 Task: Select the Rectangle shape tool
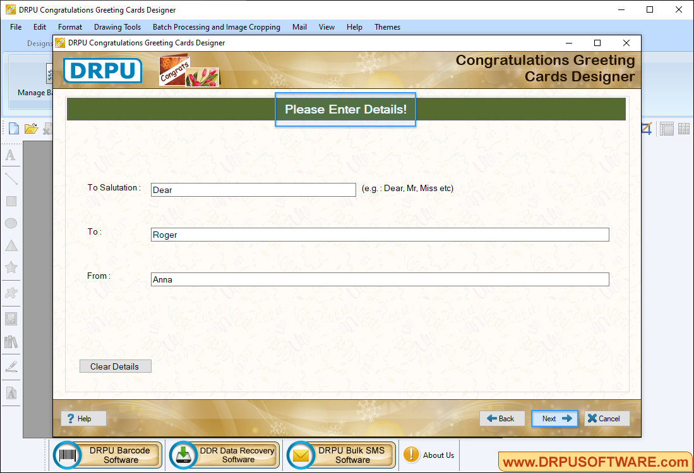pos(10,201)
